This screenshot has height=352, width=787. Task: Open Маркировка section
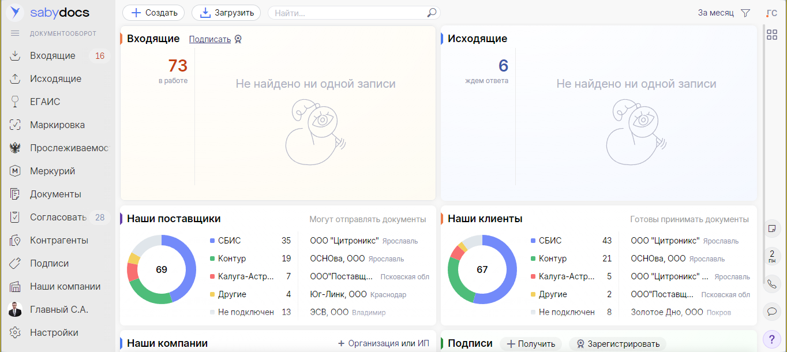(58, 125)
